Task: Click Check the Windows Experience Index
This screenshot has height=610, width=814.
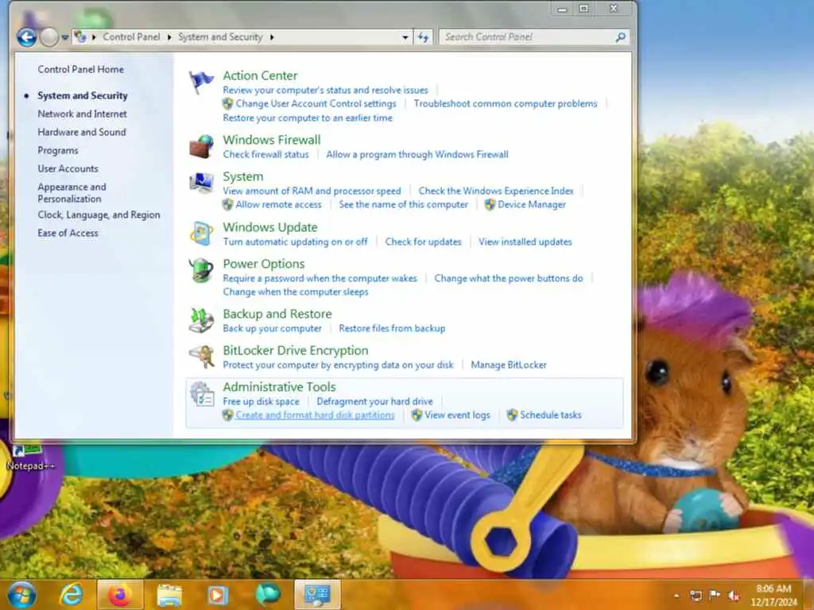Action: (x=496, y=191)
